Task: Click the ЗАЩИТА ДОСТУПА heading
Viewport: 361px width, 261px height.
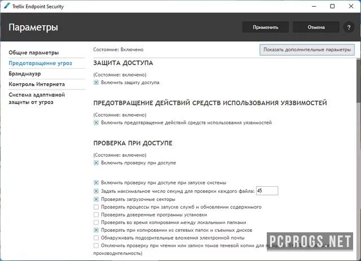Action: pyautogui.click(x=123, y=63)
